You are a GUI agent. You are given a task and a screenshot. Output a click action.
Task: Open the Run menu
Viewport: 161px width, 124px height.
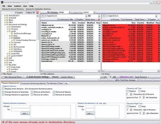click(x=25, y=6)
